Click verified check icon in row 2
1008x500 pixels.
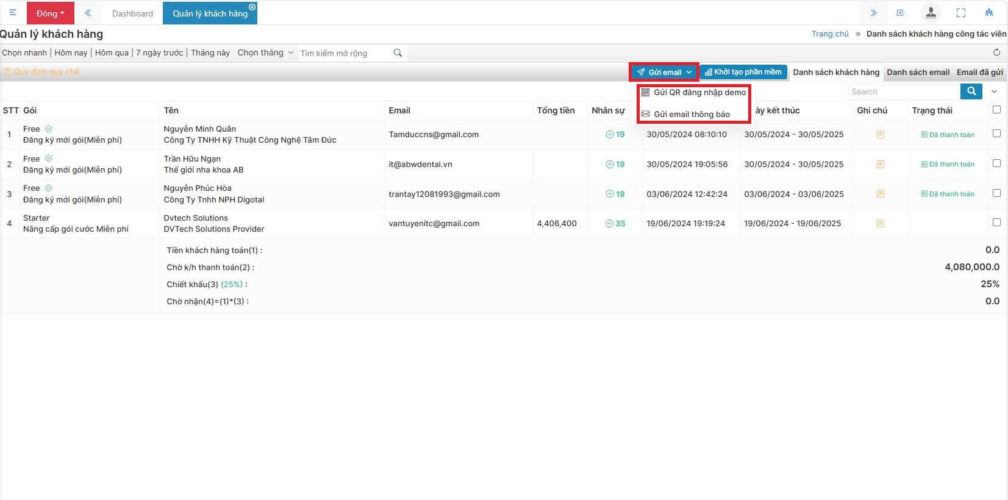click(49, 159)
